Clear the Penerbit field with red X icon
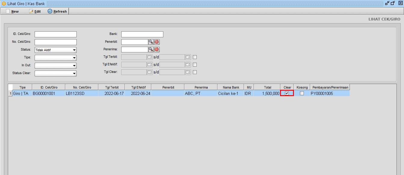The width and height of the screenshot is (404, 175). coord(157,42)
